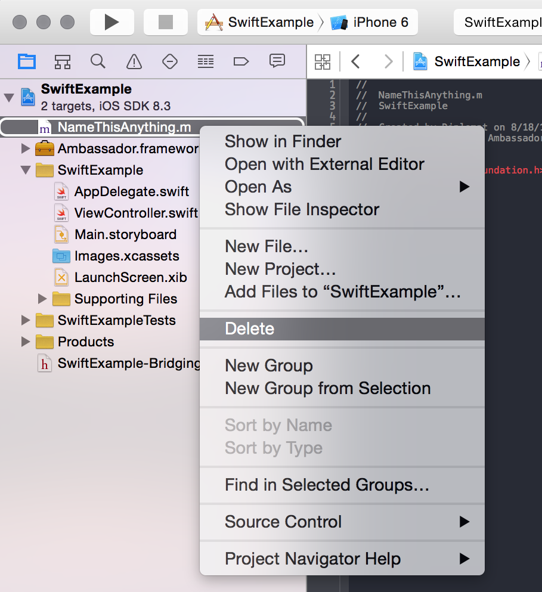Open Main.storyboard file

(125, 234)
